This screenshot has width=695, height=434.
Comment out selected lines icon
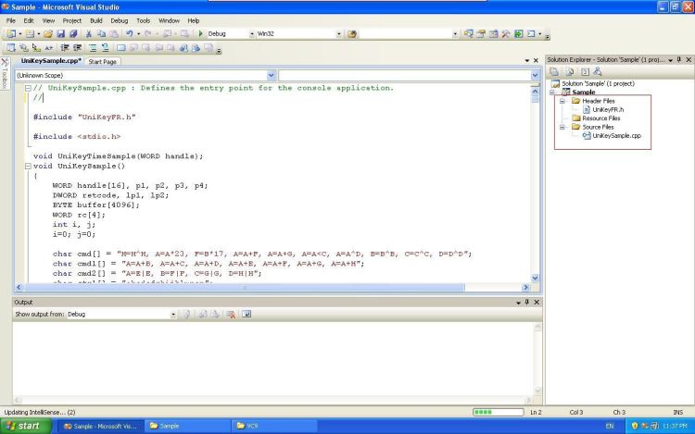[93, 48]
